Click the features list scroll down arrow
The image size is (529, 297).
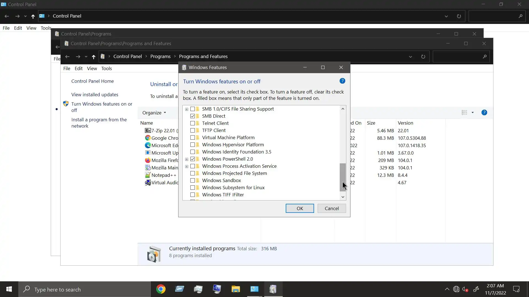click(x=343, y=197)
